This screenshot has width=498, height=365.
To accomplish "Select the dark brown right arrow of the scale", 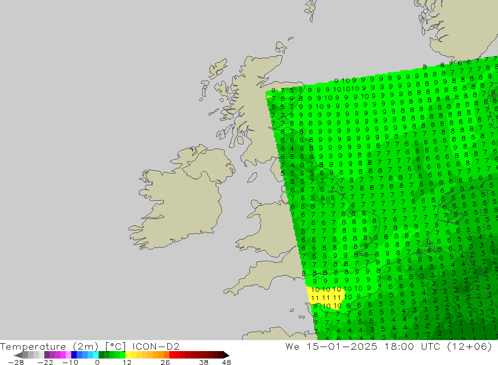I will 227,355.
